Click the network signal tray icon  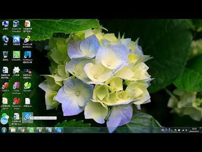[183, 130]
